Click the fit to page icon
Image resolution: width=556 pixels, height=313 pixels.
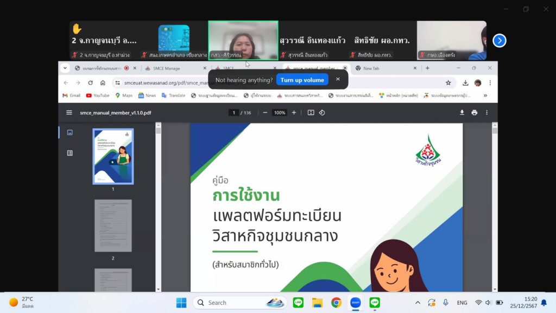coord(311,112)
